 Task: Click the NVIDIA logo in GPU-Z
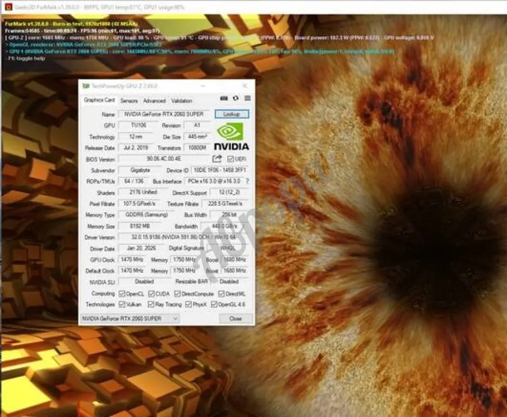tap(232, 137)
